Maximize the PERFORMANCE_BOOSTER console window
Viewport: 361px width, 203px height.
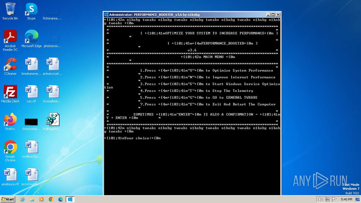tap(273, 15)
